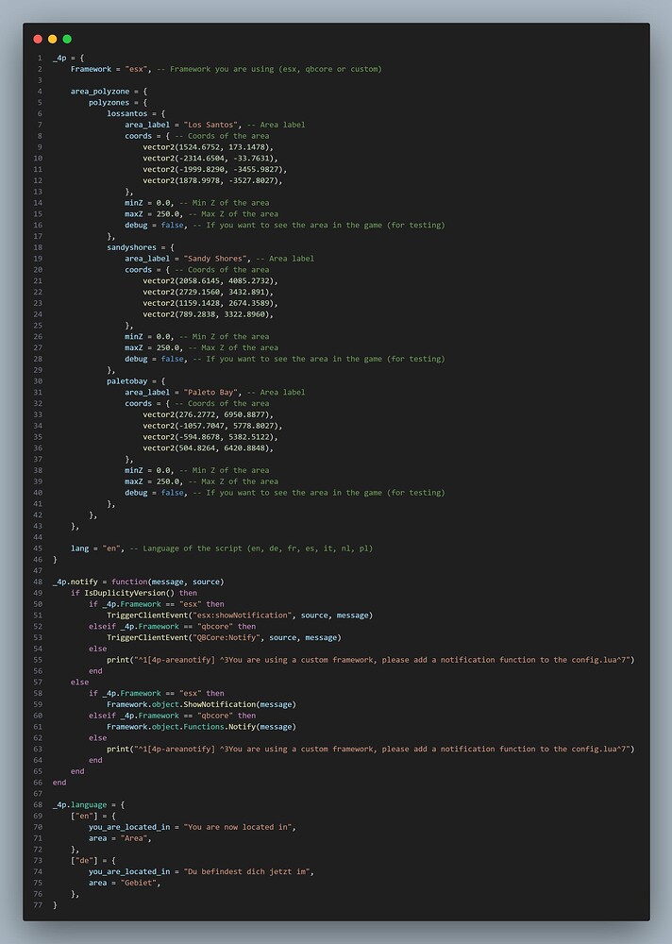Click vector2(-594.8678, 5382.5122)
Image resolution: width=672 pixels, height=944 pixels.
click(x=210, y=437)
